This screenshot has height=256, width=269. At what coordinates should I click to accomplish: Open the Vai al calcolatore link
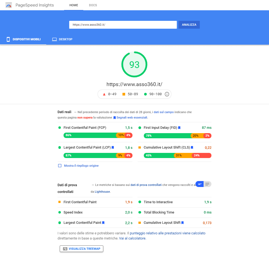132,238
